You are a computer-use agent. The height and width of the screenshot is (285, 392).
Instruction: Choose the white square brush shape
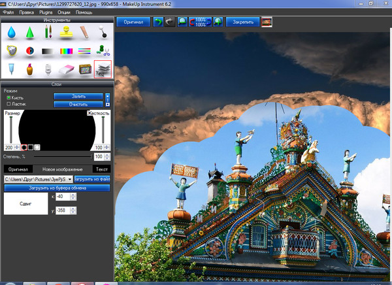tap(37, 147)
